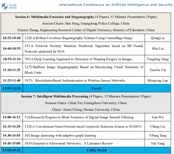Click the Xiaorui Zhang session chair line
The width and height of the screenshot is (174, 154).
86,30
